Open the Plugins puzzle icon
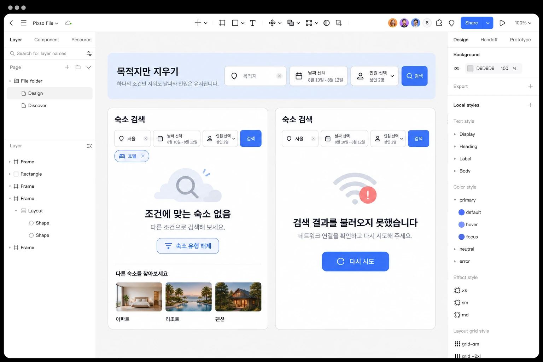This screenshot has width=543, height=362. [439, 23]
